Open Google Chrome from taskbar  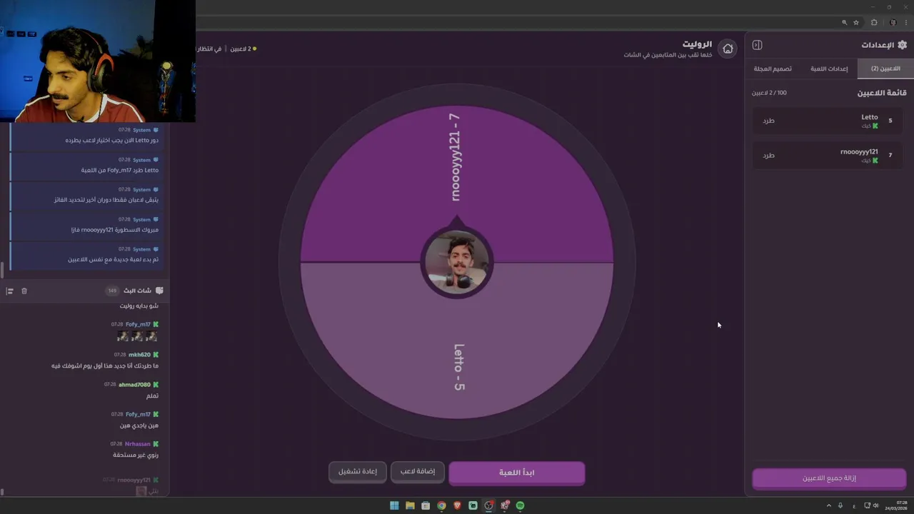tap(441, 505)
